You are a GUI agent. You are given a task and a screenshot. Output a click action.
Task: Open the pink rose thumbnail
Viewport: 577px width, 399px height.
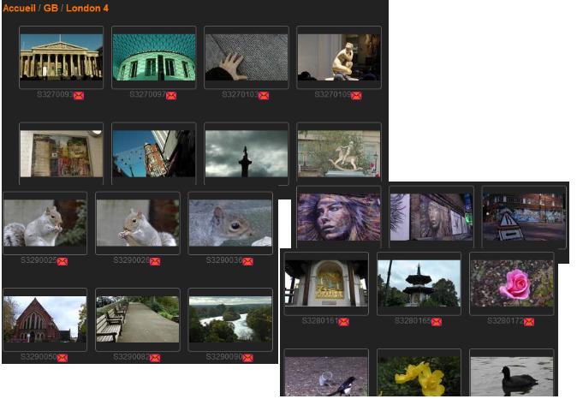coord(511,283)
